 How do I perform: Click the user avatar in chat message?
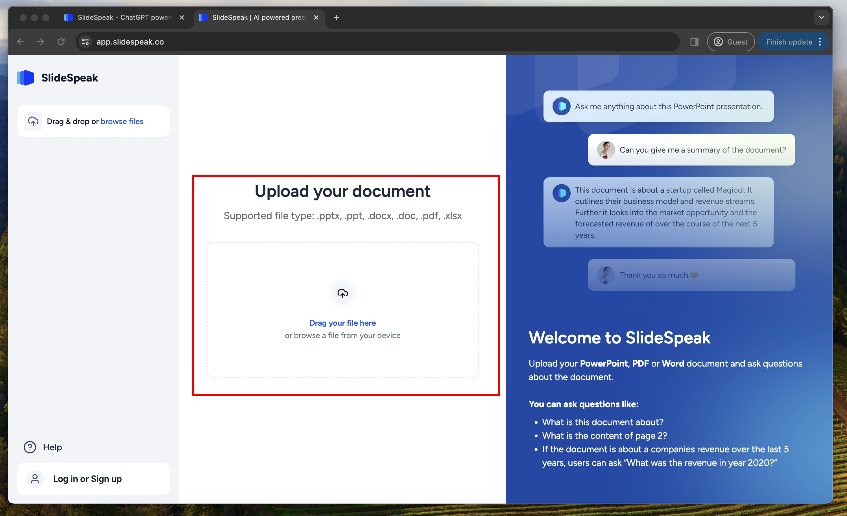606,149
